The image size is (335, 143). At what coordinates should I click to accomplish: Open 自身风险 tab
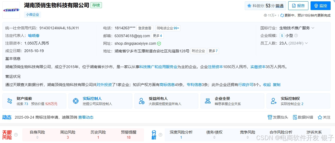(x=37, y=135)
